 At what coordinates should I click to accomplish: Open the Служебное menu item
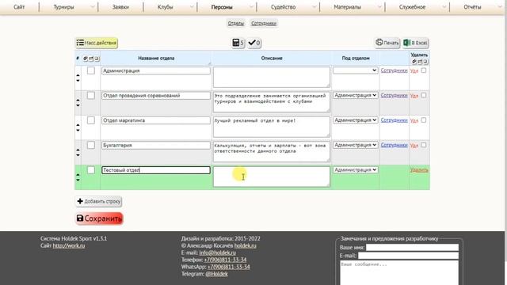coord(412,7)
